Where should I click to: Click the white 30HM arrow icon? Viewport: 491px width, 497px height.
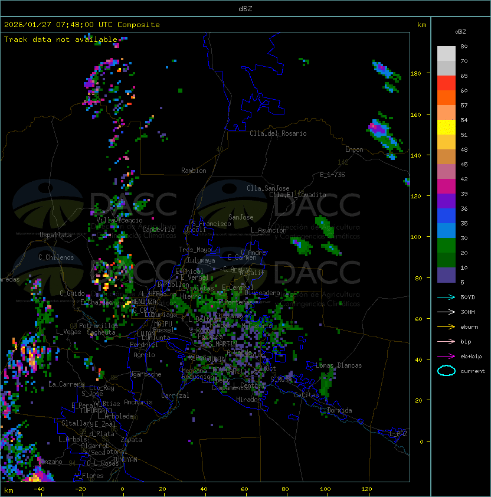click(x=446, y=312)
